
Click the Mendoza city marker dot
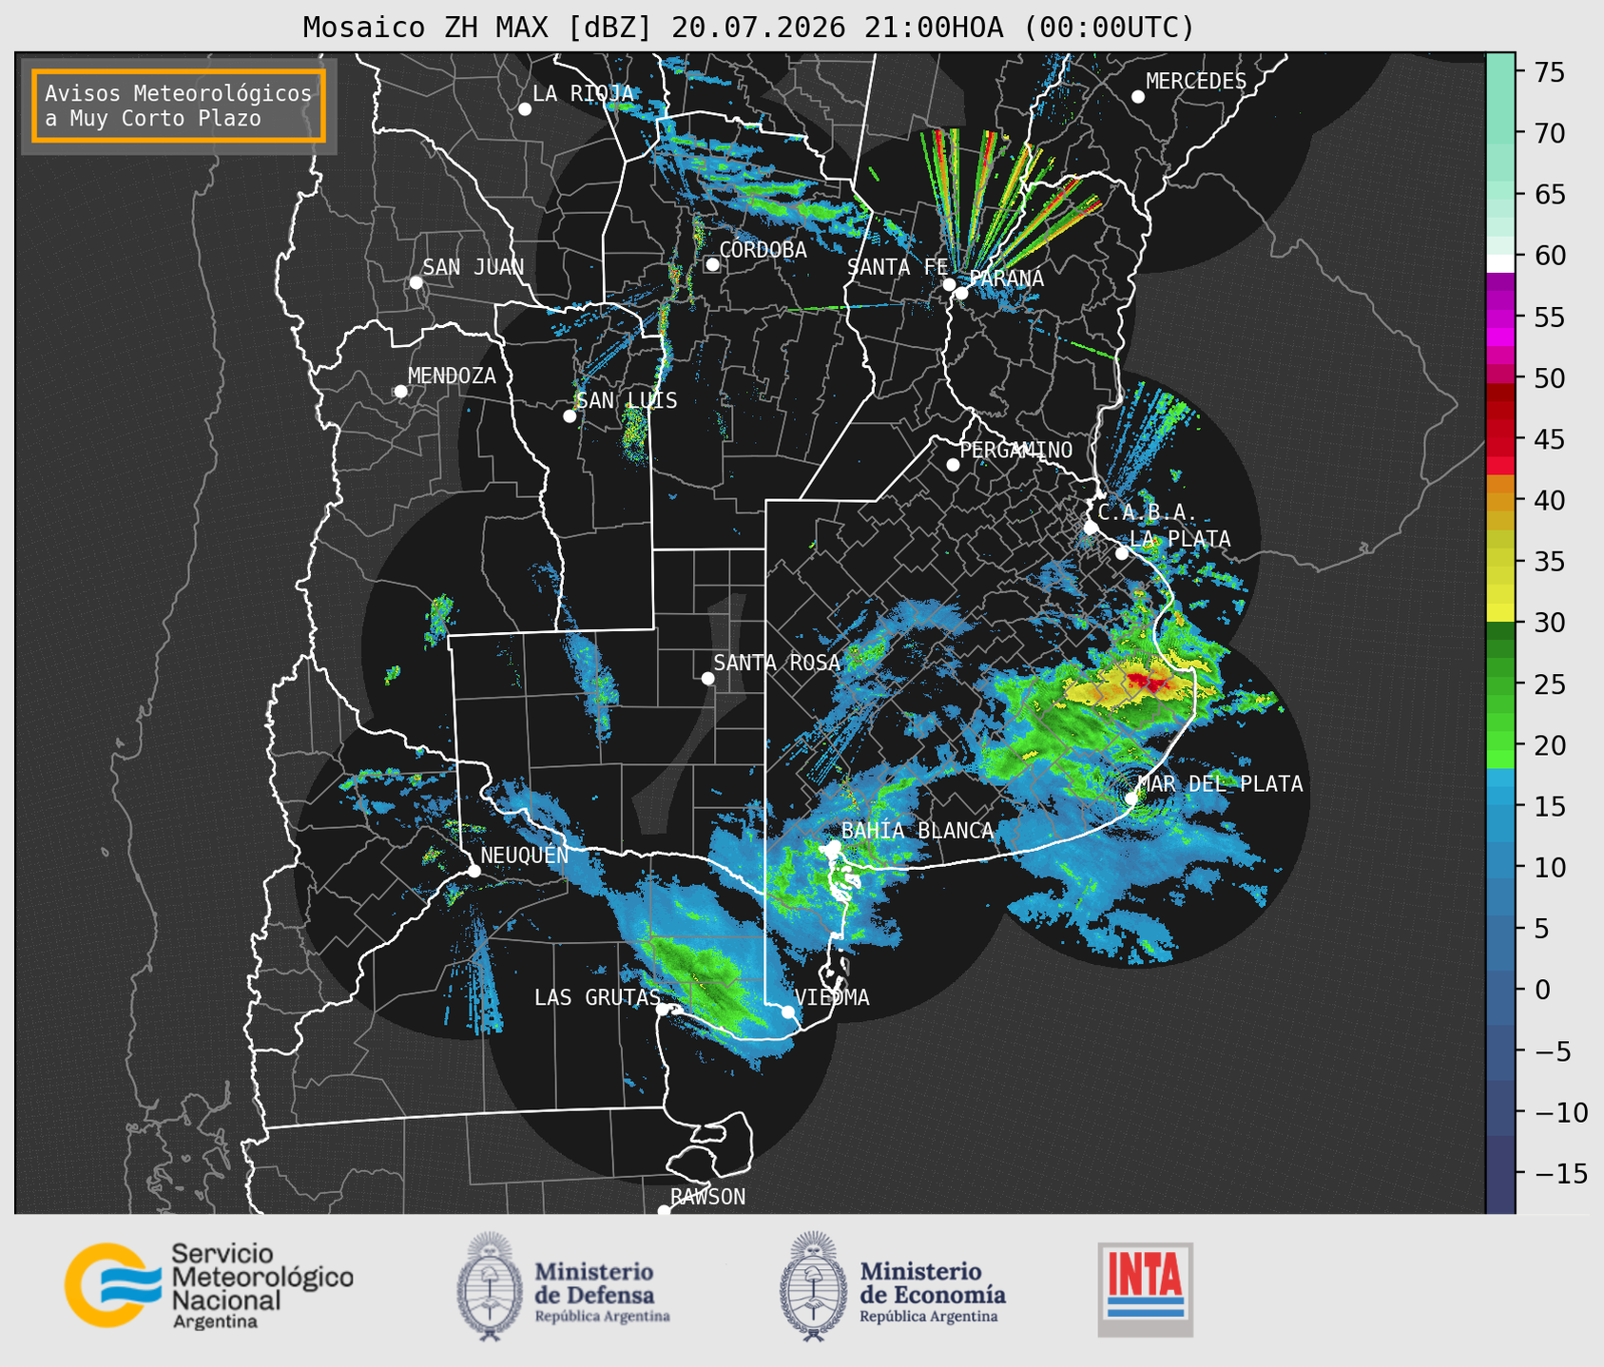pyautogui.click(x=400, y=392)
